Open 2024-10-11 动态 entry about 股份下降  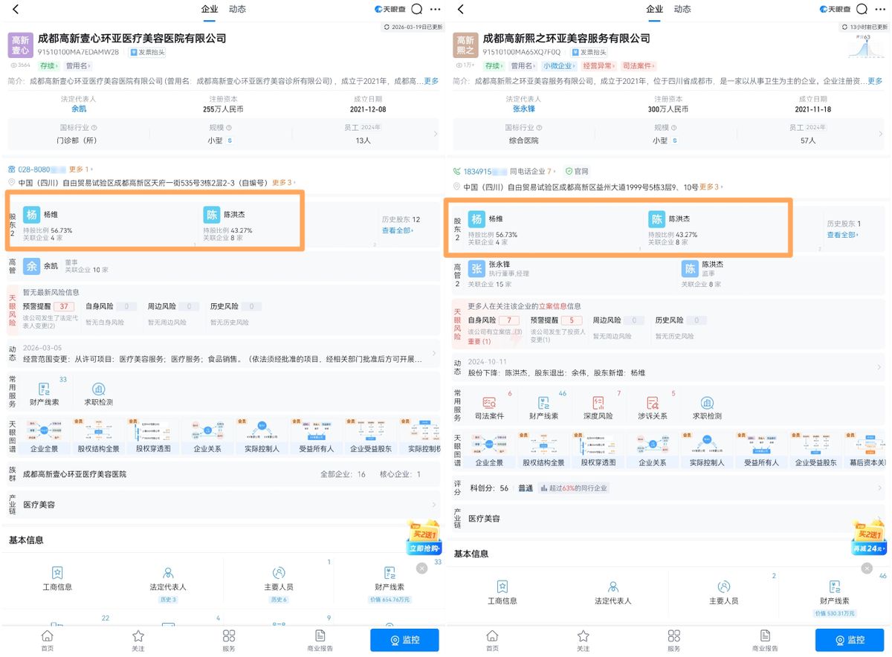pyautogui.click(x=668, y=366)
